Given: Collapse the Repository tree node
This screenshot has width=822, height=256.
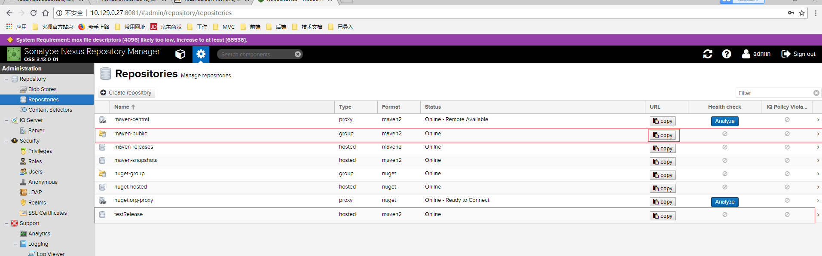Looking at the screenshot, I should click(x=7, y=79).
